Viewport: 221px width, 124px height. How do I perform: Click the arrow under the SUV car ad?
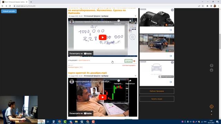coord(171,56)
